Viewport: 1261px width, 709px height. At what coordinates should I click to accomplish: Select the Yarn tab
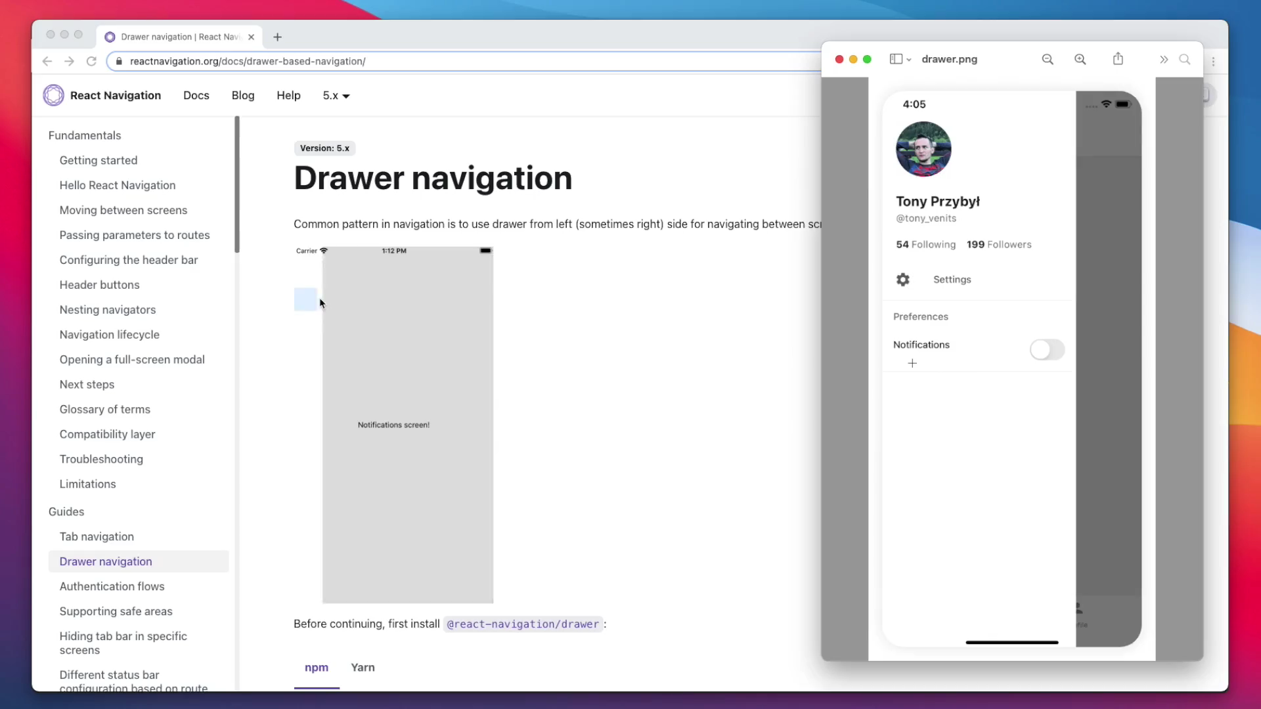(363, 667)
